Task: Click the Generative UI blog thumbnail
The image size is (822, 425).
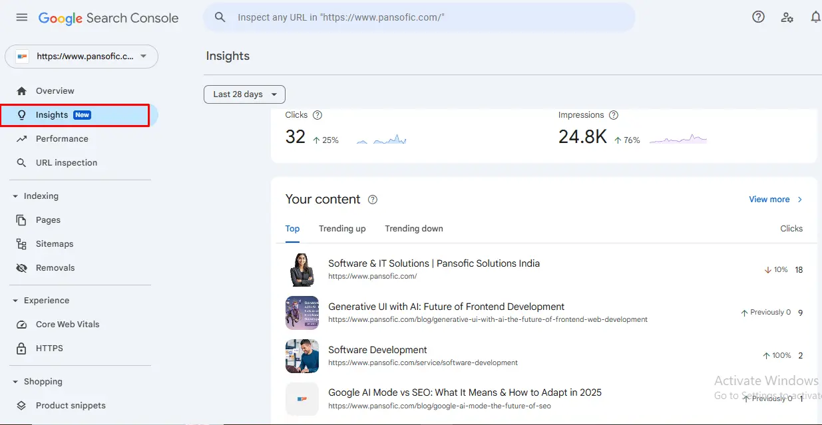Action: point(302,313)
